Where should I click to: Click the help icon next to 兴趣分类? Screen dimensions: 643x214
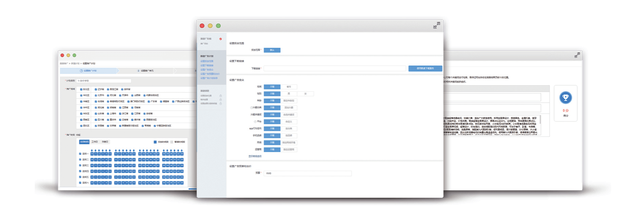(251, 108)
